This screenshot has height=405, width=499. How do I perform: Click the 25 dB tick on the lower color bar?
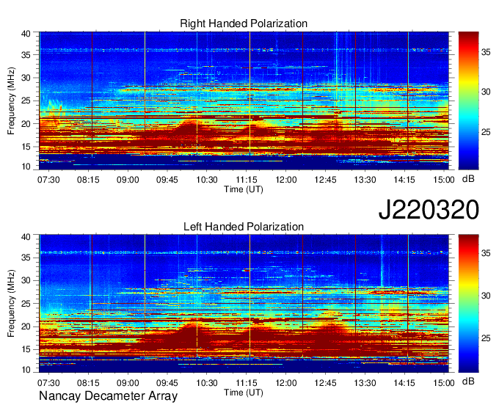point(486,338)
